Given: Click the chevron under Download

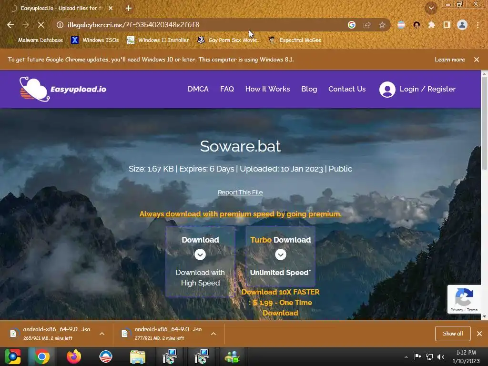Looking at the screenshot, I should point(200,254).
